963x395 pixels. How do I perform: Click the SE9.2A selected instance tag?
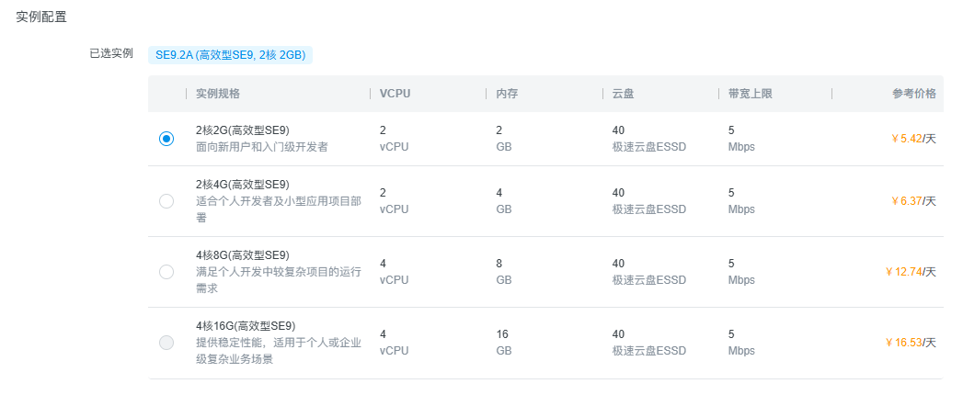tap(230, 55)
